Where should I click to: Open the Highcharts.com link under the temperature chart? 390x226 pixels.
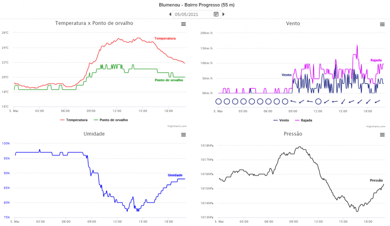(177, 126)
